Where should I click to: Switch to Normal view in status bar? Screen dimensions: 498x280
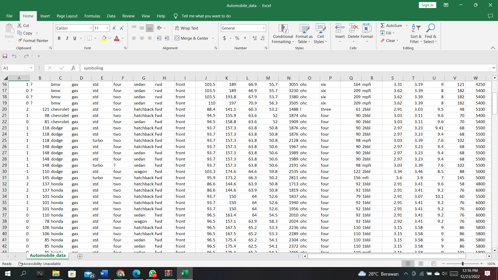click(408, 263)
